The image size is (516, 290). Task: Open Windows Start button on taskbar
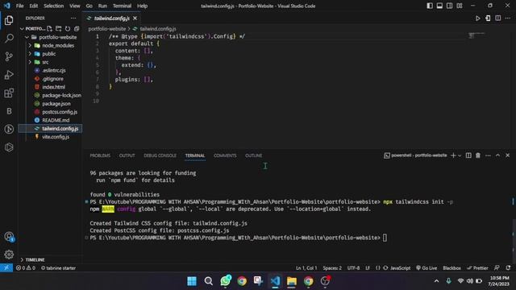click(192, 281)
